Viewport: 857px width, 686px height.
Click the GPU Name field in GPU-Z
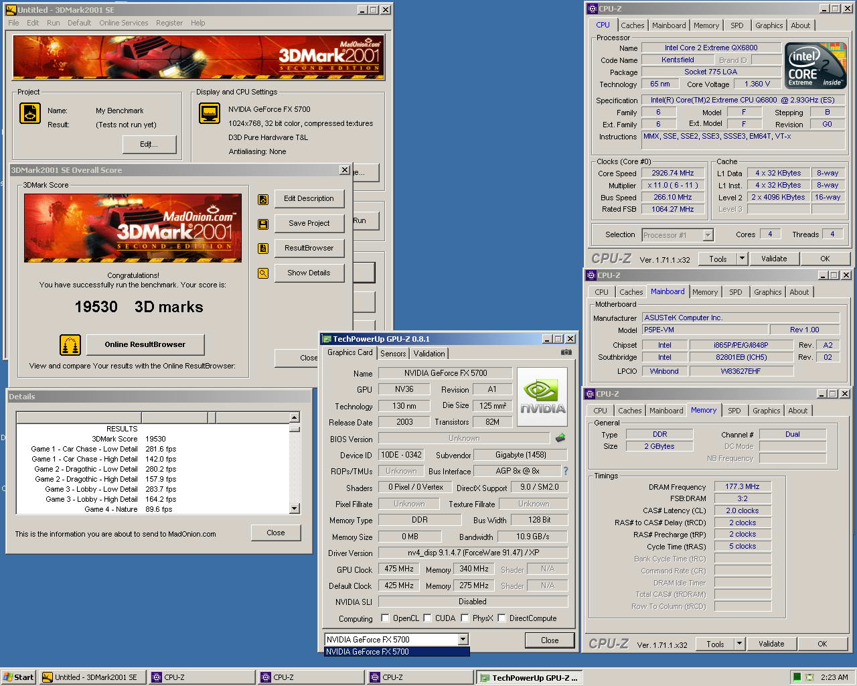tap(445, 373)
